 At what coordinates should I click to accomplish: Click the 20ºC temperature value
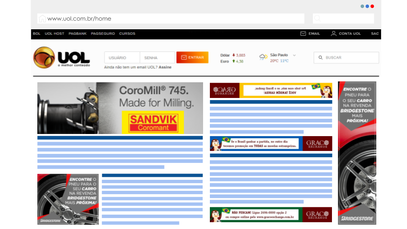[274, 61]
